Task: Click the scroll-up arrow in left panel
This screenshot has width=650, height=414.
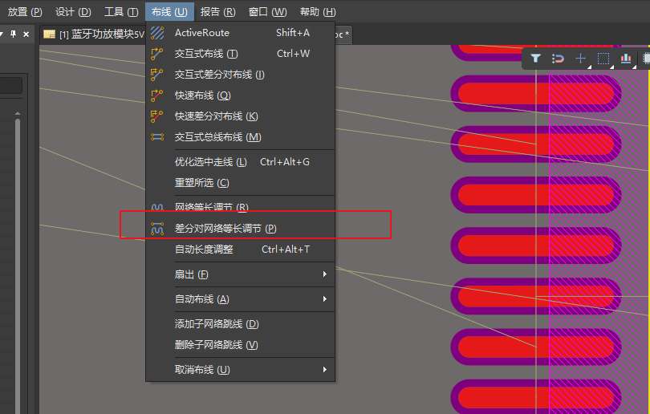Action: pyautogui.click(x=18, y=113)
